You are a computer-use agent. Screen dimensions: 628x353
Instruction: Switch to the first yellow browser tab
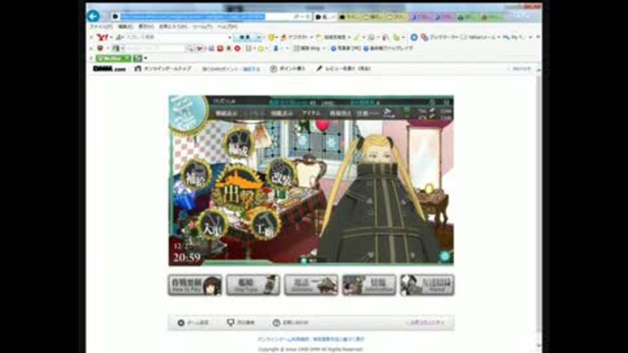click(x=349, y=16)
